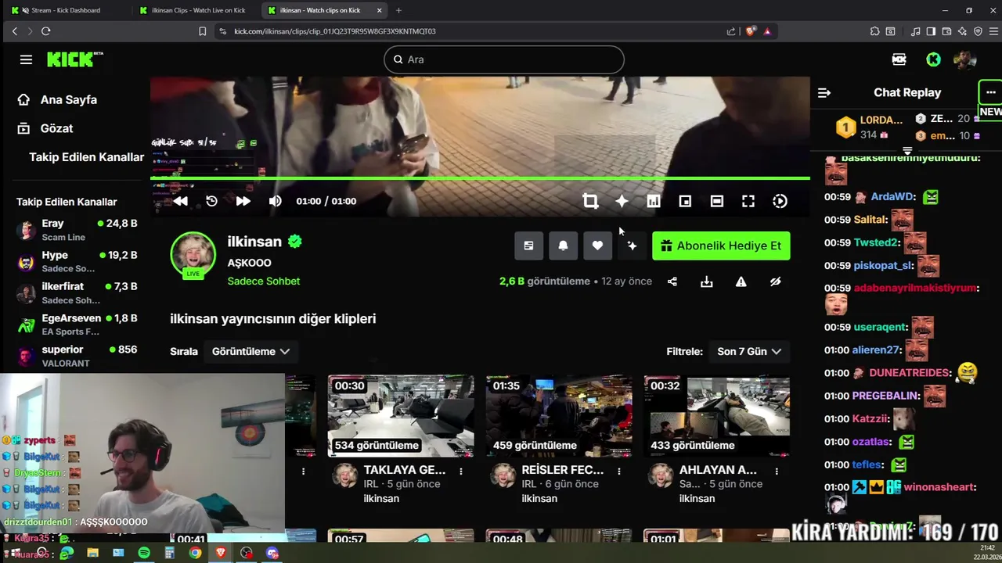The width and height of the screenshot is (1002, 563).
Task: Click the sparkle button next to heart
Action: (x=632, y=246)
